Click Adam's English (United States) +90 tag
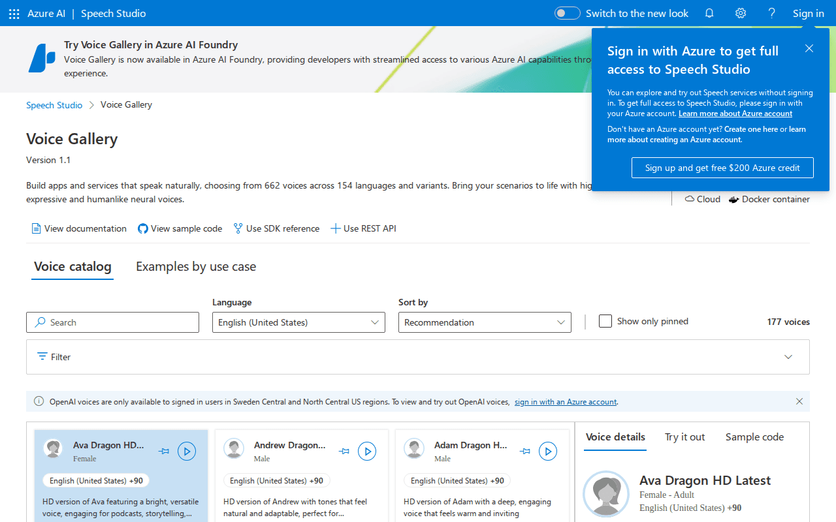The width and height of the screenshot is (836, 522). [x=457, y=480]
